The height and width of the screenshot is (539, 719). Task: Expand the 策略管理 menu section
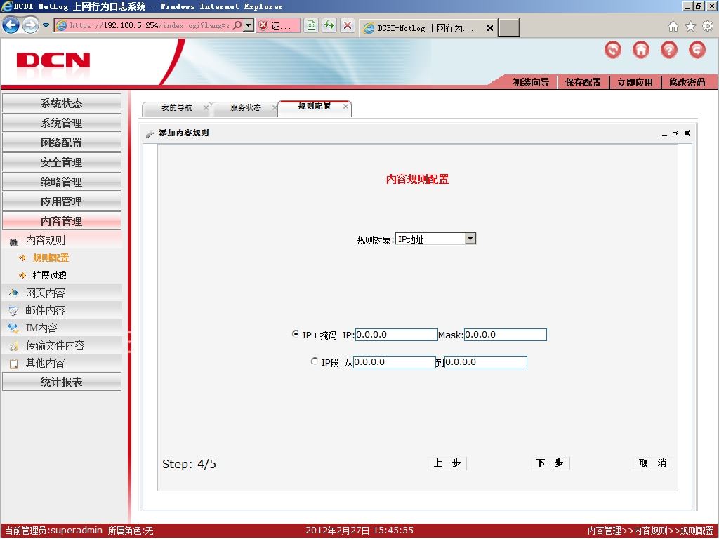pos(62,182)
